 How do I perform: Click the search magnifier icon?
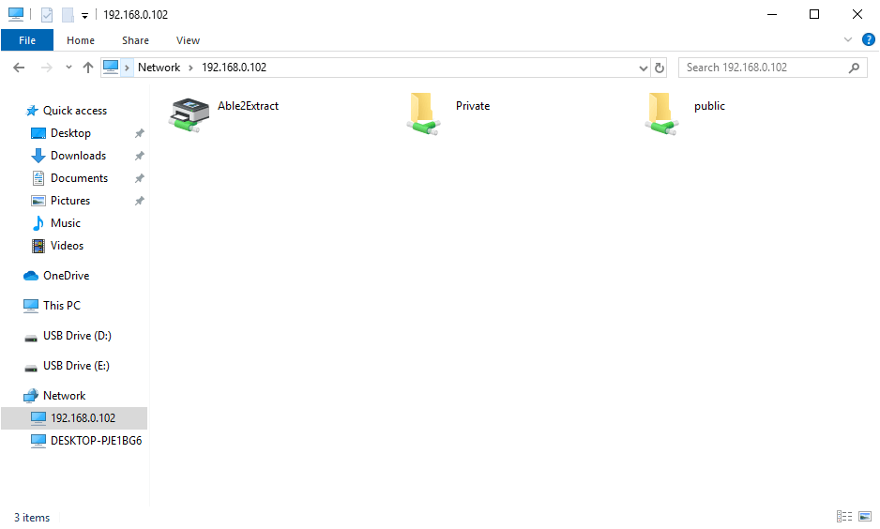(854, 68)
